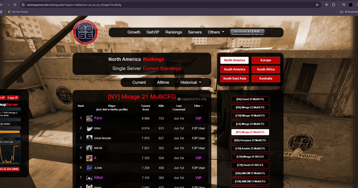This screenshot has height=188, width=358.
Task: Click MA1M's avatar image
Action: click(x=89, y=148)
